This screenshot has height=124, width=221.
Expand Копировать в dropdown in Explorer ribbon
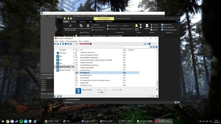(112, 29)
